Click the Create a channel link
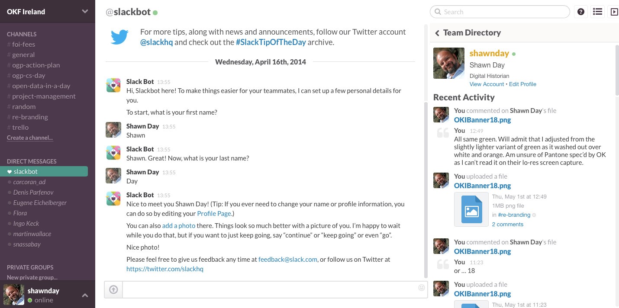The image size is (619, 308). point(30,138)
